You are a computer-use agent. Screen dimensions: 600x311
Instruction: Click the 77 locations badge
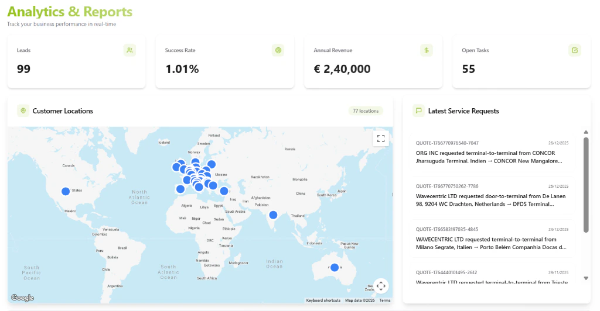(366, 110)
